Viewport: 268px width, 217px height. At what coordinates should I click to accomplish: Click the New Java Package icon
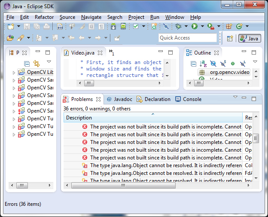tap(228, 26)
